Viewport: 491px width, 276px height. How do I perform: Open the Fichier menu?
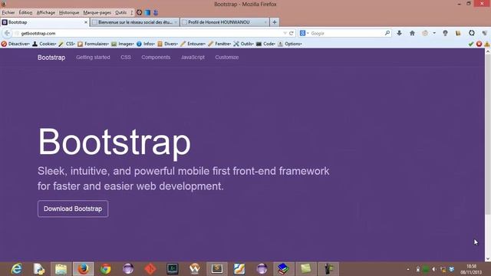8,13
